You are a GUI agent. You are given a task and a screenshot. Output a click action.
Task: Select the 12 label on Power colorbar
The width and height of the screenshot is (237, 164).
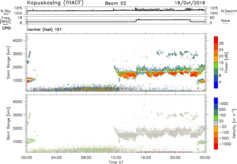[221, 69]
